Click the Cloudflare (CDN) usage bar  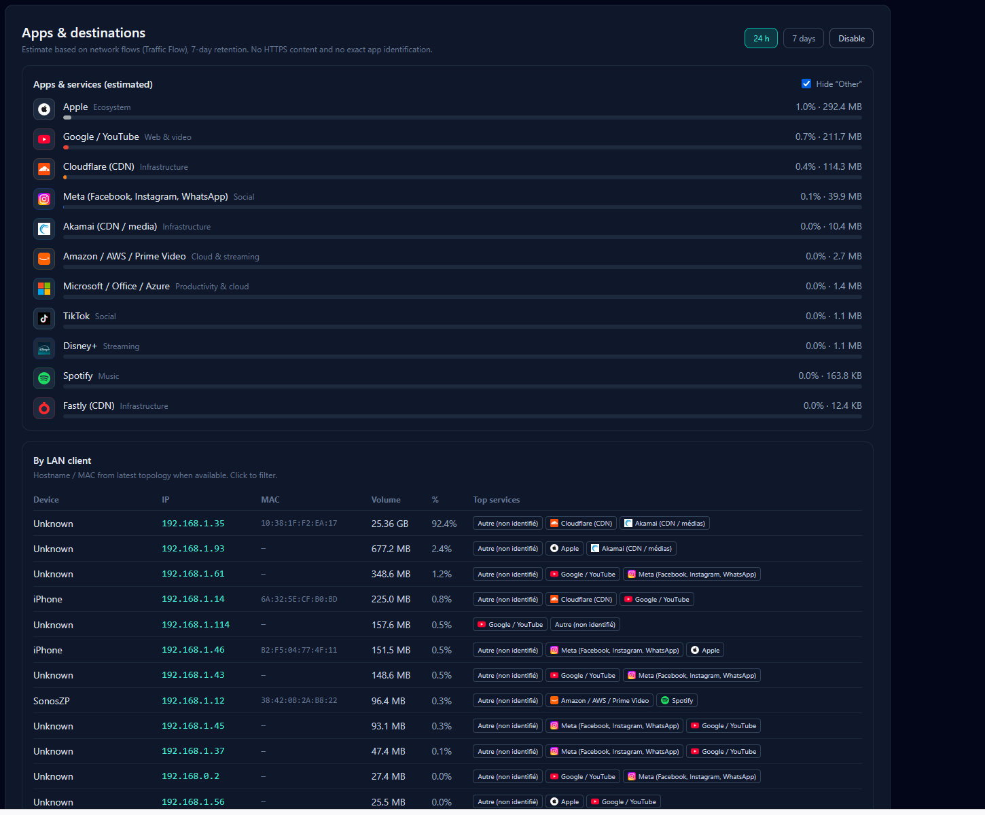pos(463,177)
